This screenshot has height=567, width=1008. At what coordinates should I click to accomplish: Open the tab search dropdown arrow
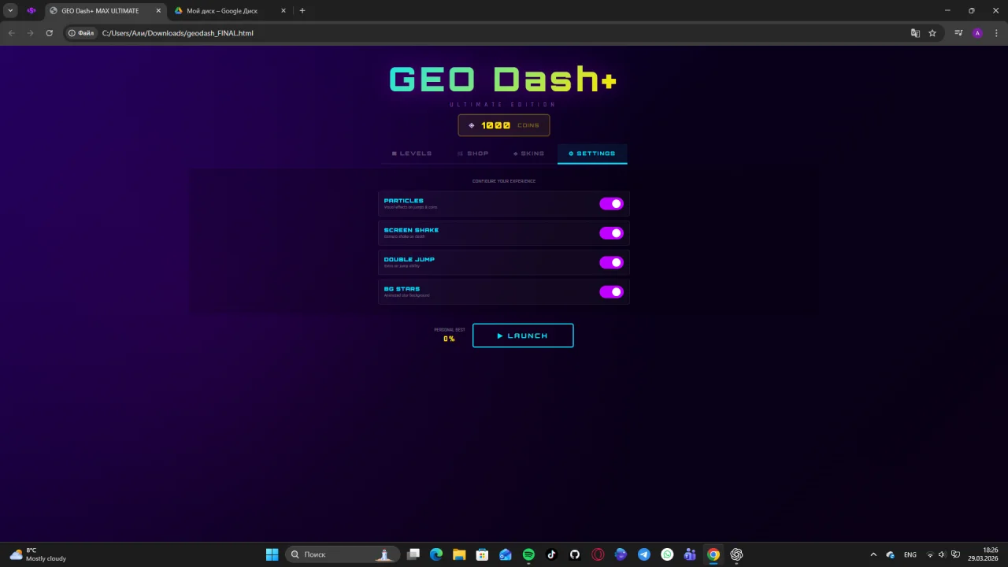click(x=10, y=11)
